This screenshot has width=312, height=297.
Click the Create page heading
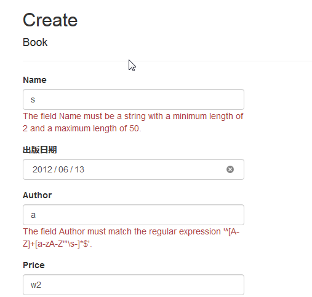(x=50, y=20)
